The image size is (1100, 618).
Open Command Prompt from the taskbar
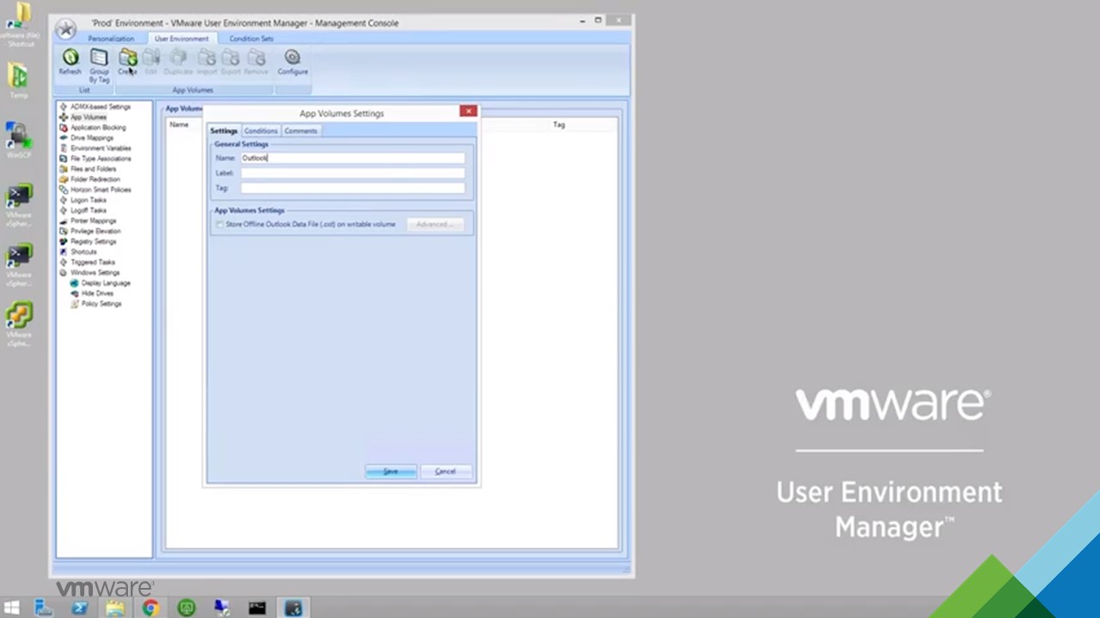tap(257, 608)
